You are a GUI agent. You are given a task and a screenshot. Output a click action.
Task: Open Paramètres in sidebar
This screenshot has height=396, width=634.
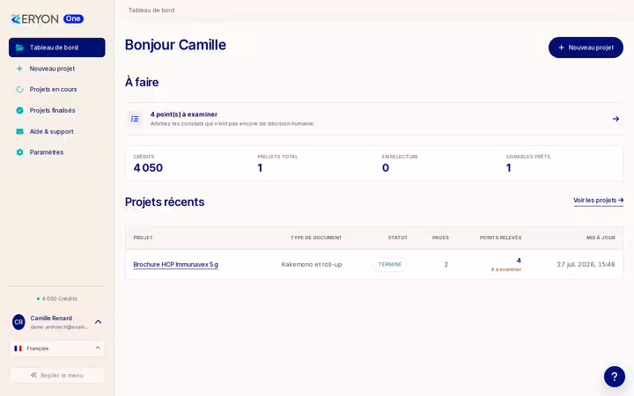57,152
